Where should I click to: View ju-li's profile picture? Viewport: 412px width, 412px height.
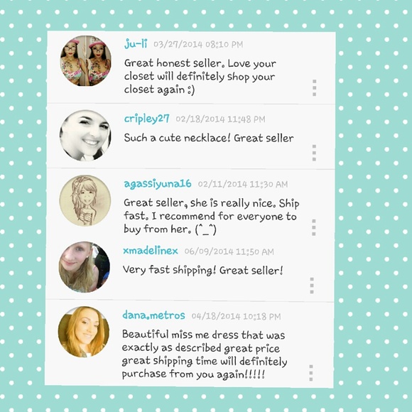(x=85, y=60)
